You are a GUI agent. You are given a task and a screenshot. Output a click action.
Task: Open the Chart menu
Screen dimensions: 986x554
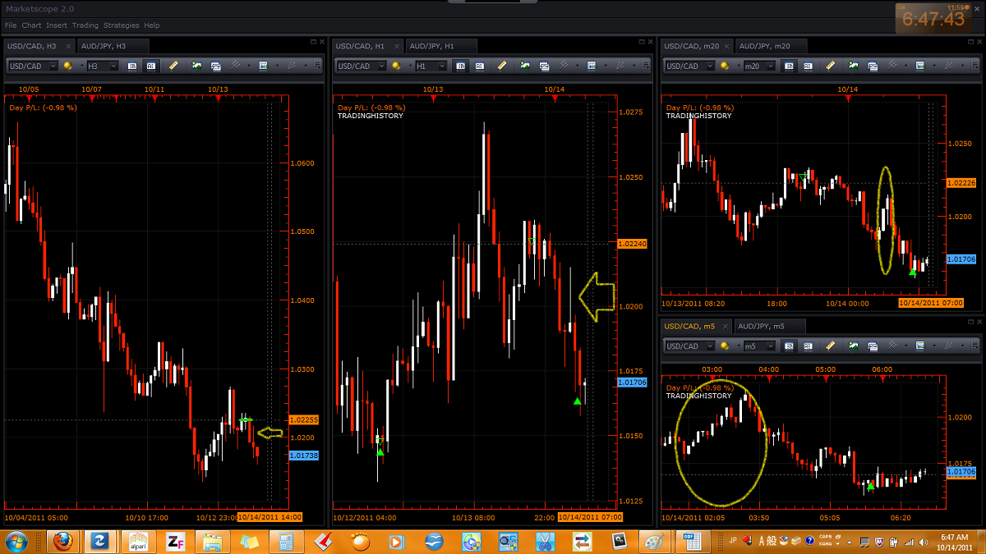[x=31, y=25]
